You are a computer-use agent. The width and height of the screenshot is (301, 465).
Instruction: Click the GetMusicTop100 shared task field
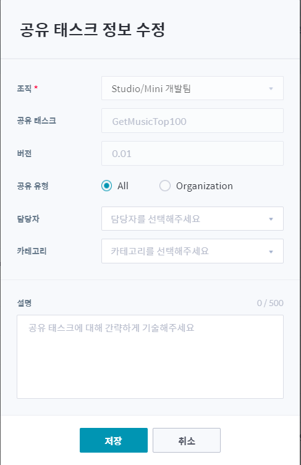pos(192,121)
